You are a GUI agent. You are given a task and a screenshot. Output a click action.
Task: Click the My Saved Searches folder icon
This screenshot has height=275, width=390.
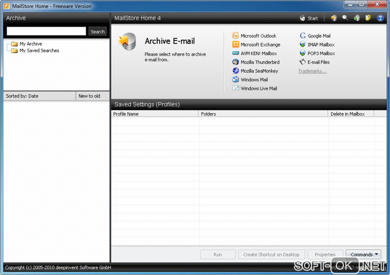pyautogui.click(x=15, y=51)
